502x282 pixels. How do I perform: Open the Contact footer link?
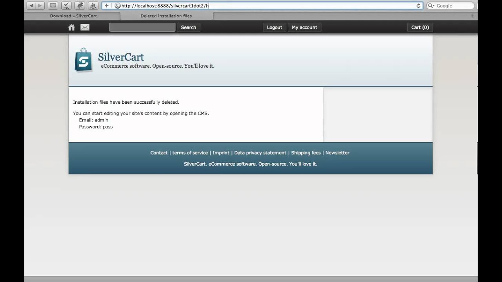click(159, 153)
